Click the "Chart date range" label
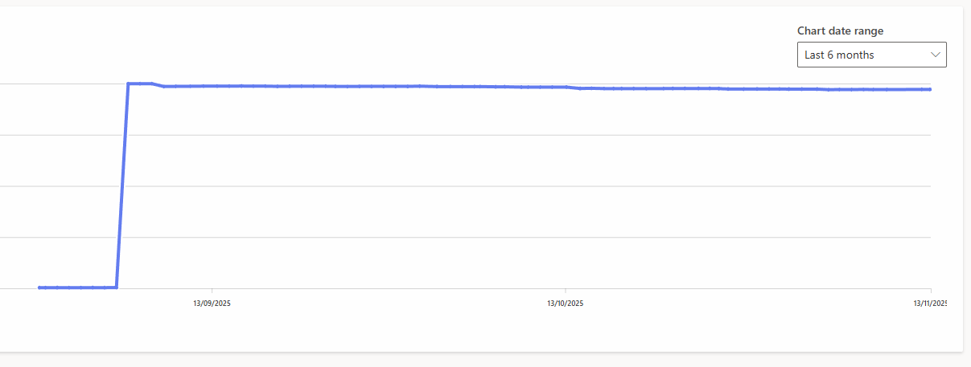Viewport: 971px width, 367px height. click(x=840, y=31)
